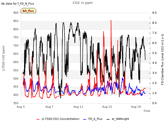This screenshot has height=124, width=166.
Task: Click the 3.0 right-axis tick label
Action: click(155, 73)
